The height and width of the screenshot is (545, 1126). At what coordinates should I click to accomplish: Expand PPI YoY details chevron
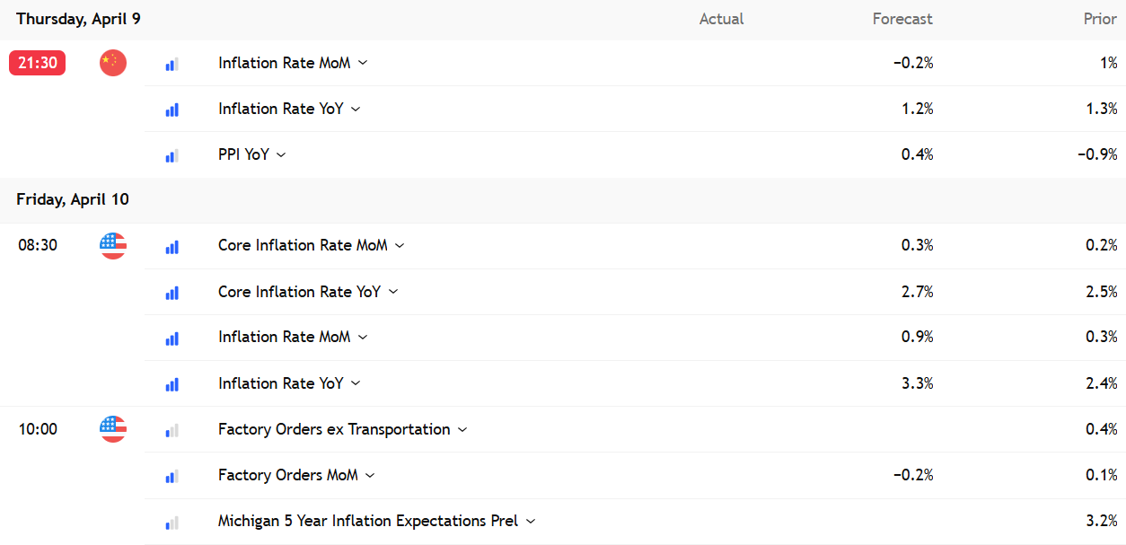[281, 154]
